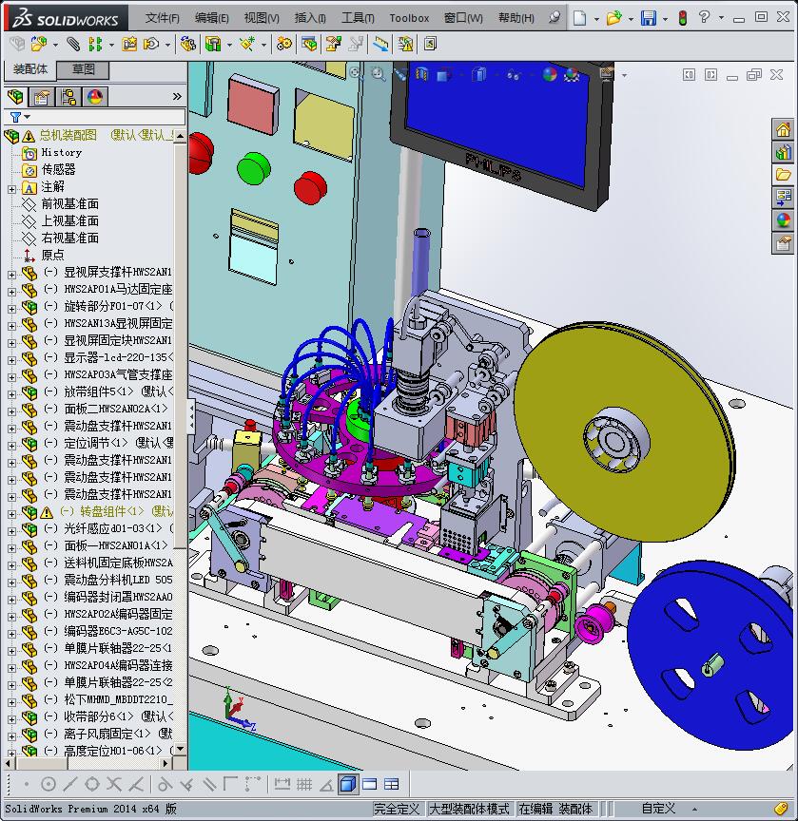Open Custom Properties task pane icon
798x821 pixels.
tap(783, 243)
